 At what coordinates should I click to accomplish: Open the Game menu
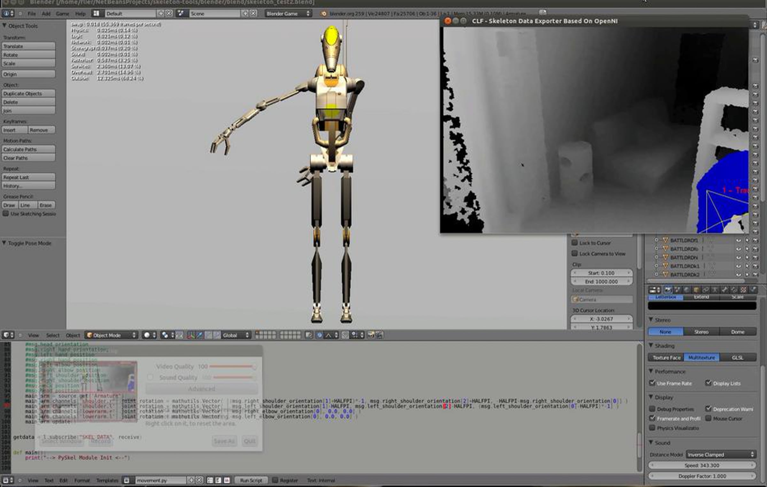coord(62,13)
